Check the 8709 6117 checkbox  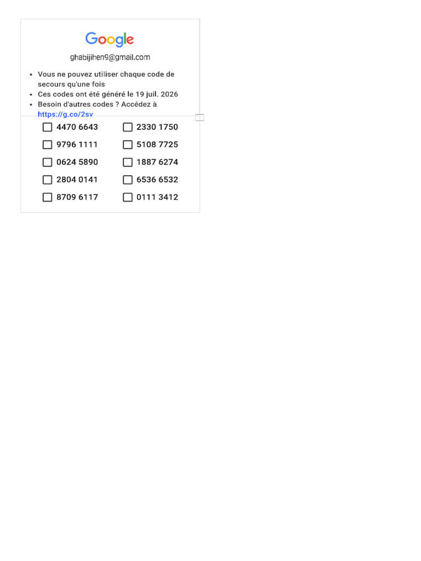pyautogui.click(x=47, y=197)
